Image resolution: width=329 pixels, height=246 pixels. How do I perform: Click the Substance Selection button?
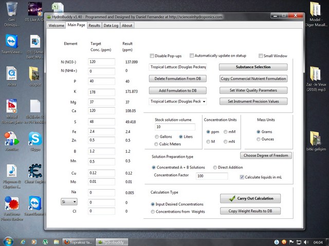point(253,67)
